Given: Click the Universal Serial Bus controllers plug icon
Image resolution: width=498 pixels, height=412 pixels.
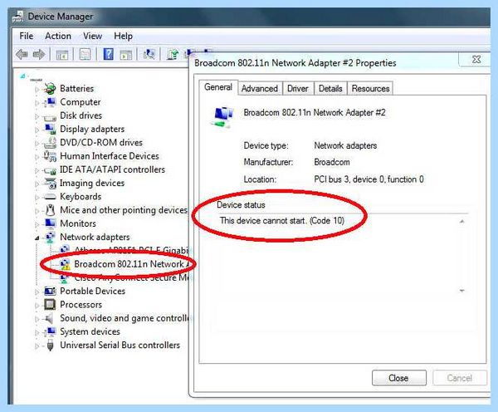Looking at the screenshot, I should 50,346.
